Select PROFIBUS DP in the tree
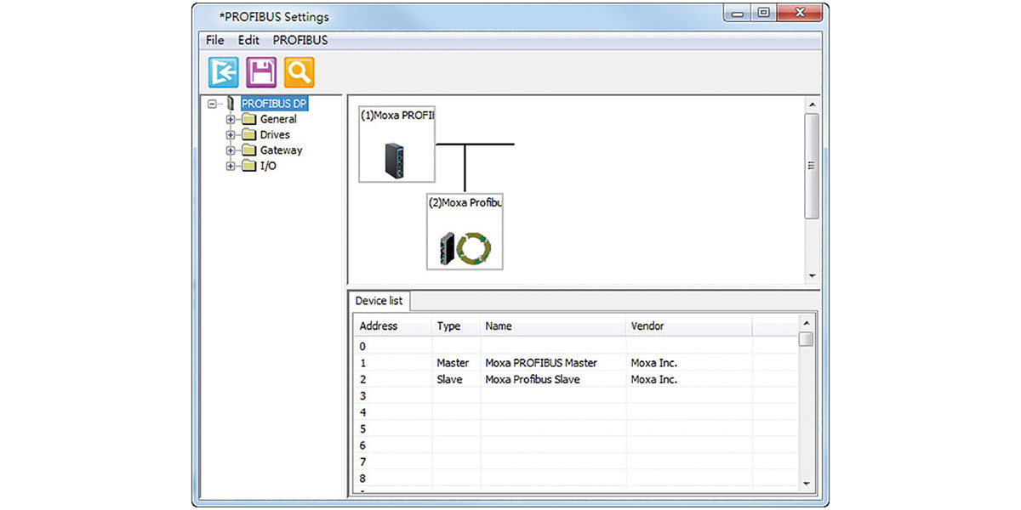Screen dimensions: 1021x510 coord(274,104)
